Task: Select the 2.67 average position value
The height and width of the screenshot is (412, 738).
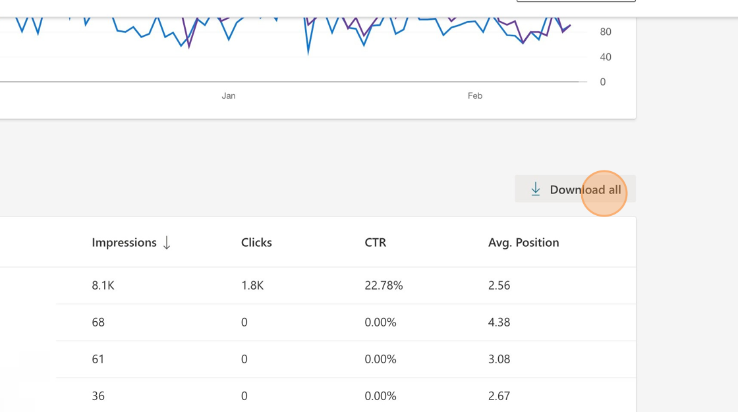Action: [x=499, y=396]
